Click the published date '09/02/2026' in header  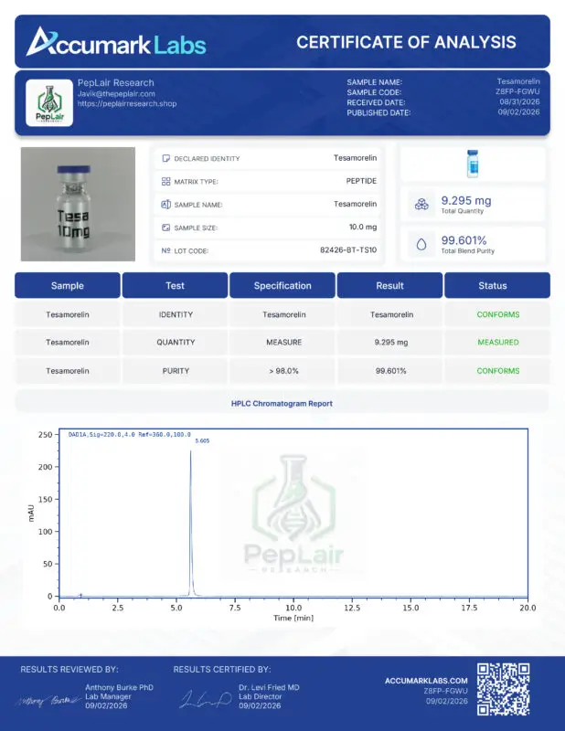tap(518, 112)
